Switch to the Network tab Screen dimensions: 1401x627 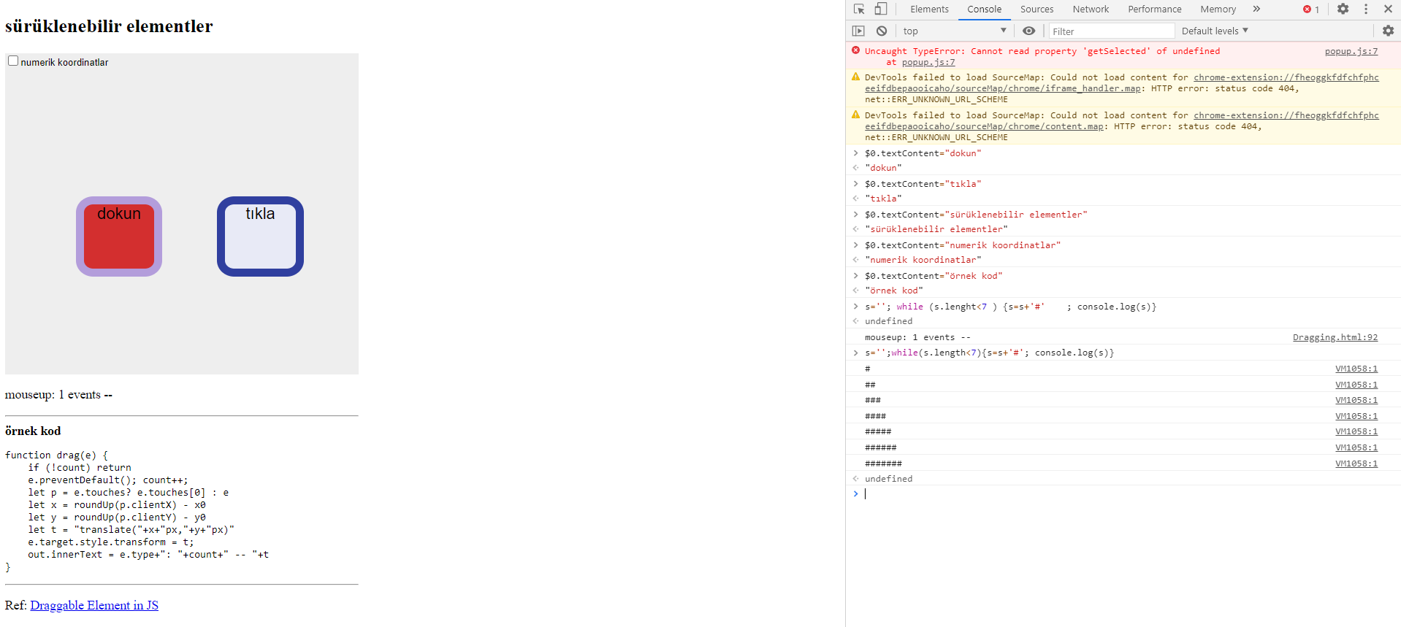tap(1090, 9)
